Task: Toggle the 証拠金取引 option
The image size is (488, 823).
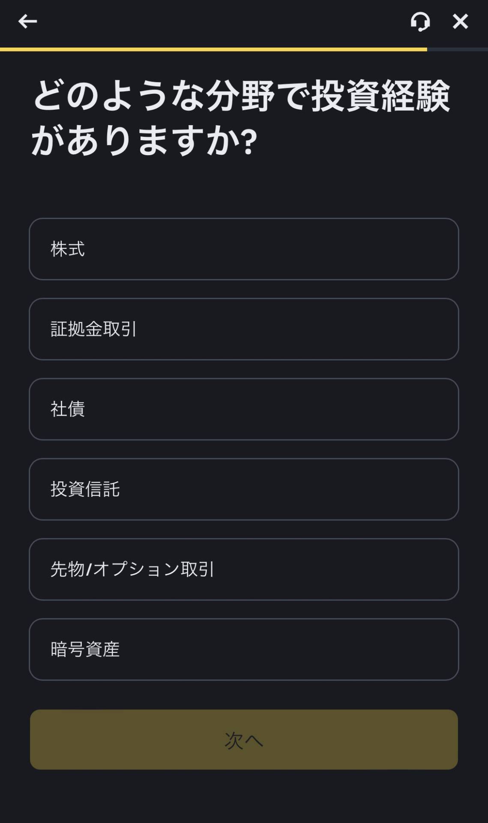Action: [x=243, y=329]
